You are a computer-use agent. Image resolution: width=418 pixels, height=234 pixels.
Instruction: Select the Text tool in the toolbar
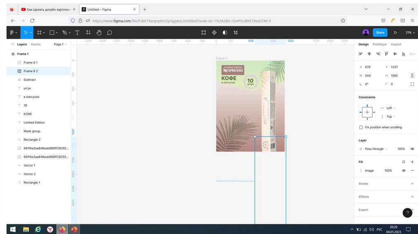(x=77, y=33)
